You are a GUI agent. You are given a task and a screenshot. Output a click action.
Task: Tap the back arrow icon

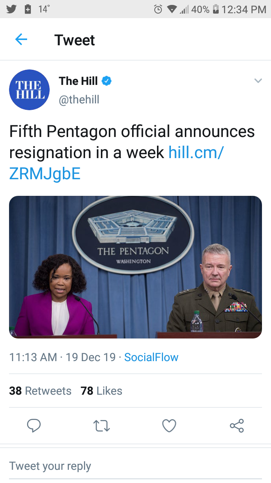[21, 39]
